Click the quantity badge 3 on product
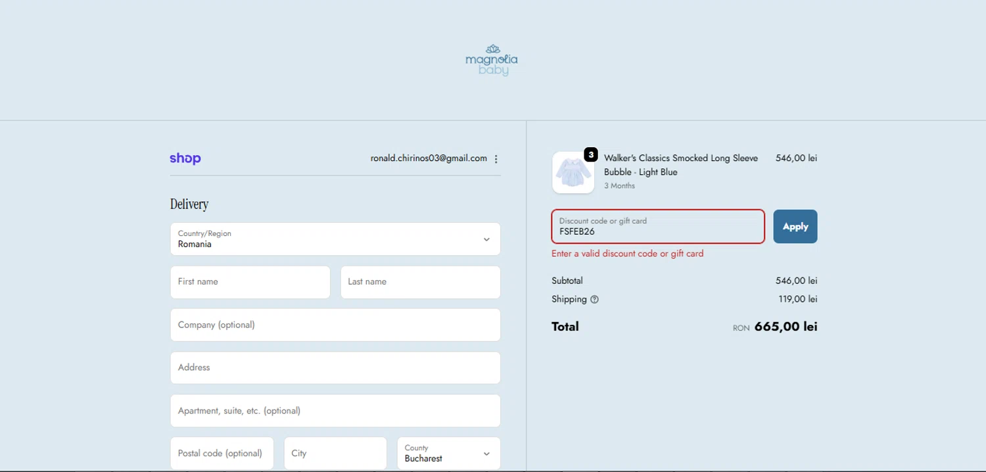This screenshot has height=472, width=986. (591, 154)
